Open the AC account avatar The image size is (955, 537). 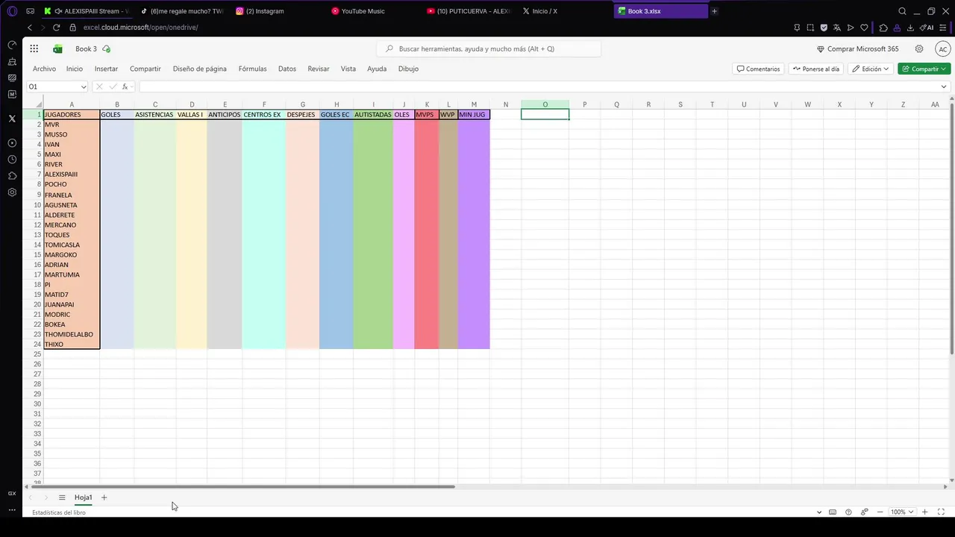click(942, 48)
